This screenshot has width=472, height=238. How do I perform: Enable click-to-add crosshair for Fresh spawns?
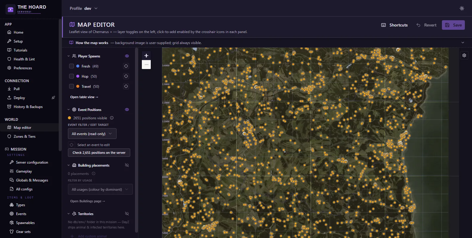126,66
